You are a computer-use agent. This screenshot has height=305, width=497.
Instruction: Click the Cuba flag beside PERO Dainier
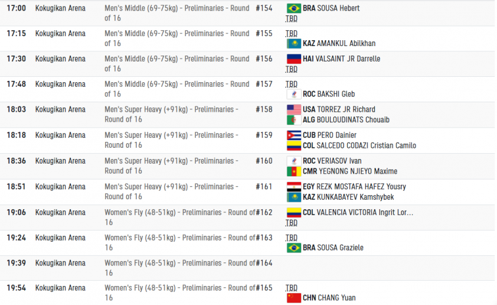[294, 135]
